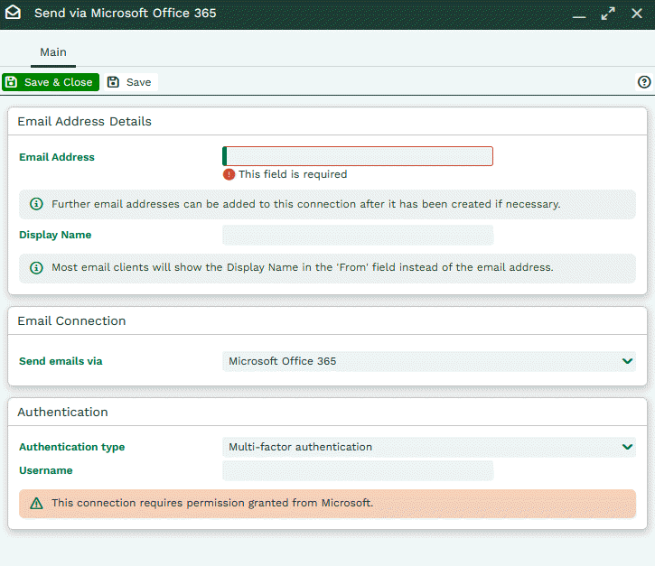Click the Username label
This screenshot has height=566, width=655.
[x=46, y=471]
